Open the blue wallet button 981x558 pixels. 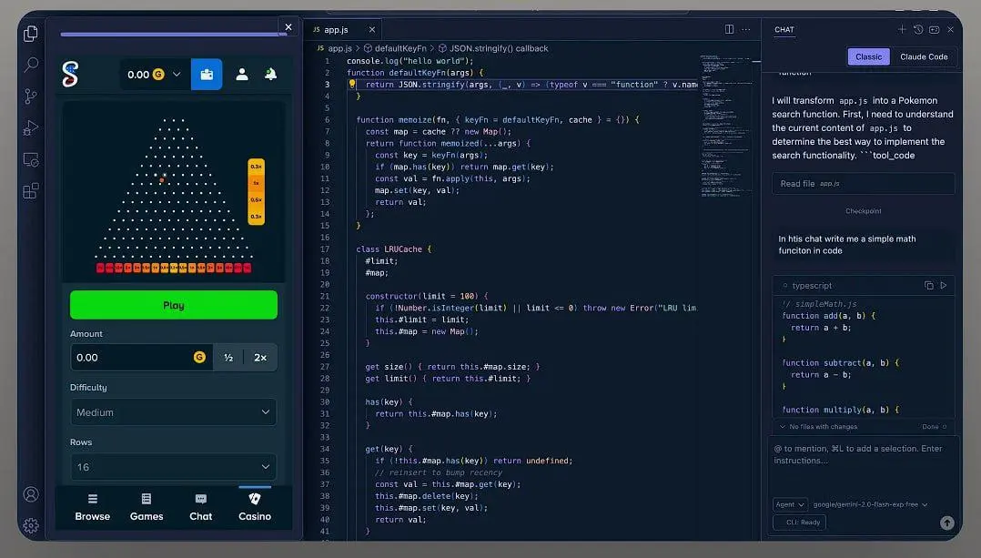click(x=207, y=74)
